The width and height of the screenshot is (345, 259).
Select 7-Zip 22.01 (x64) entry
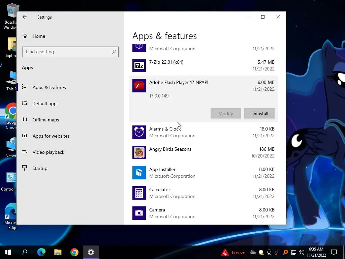click(203, 65)
